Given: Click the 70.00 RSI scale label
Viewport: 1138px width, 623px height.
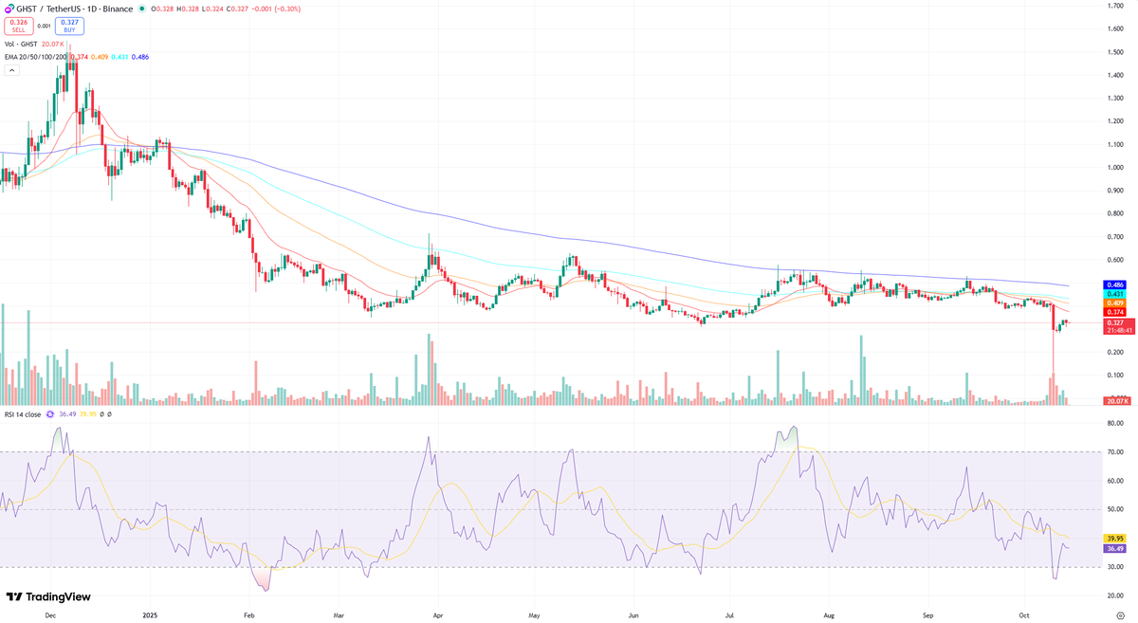Looking at the screenshot, I should tap(1115, 452).
